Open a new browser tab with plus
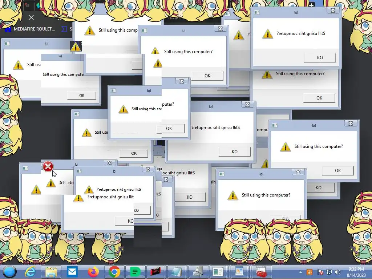 pos(311,5)
